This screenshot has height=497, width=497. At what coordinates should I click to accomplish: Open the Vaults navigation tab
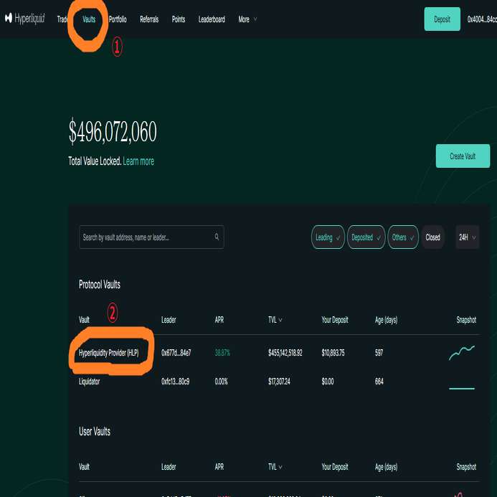[x=89, y=19]
